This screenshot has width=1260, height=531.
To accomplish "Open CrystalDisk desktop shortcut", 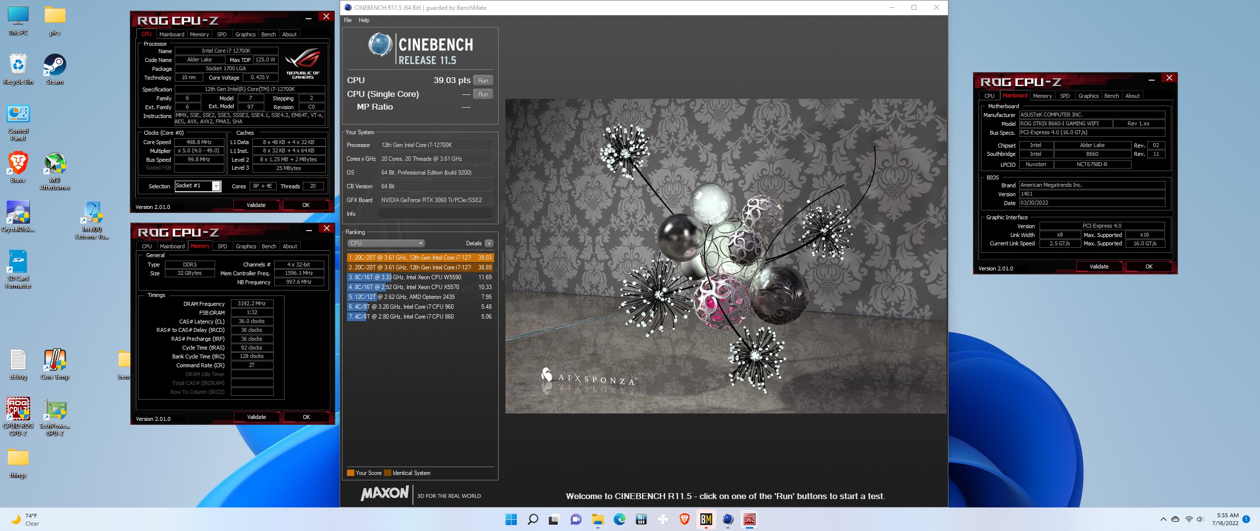I will [x=18, y=217].
